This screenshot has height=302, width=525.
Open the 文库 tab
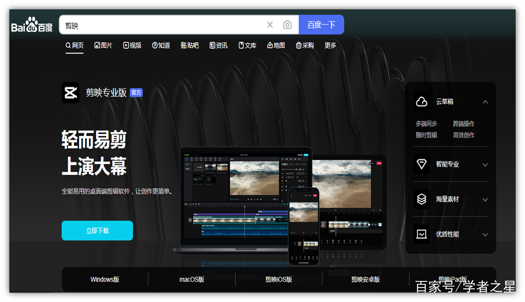pyautogui.click(x=248, y=45)
